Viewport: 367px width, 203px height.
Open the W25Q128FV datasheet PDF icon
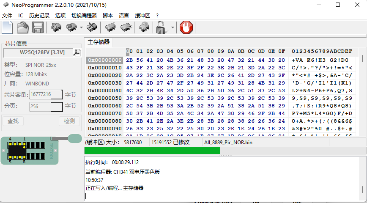pyautogui.click(x=77, y=52)
